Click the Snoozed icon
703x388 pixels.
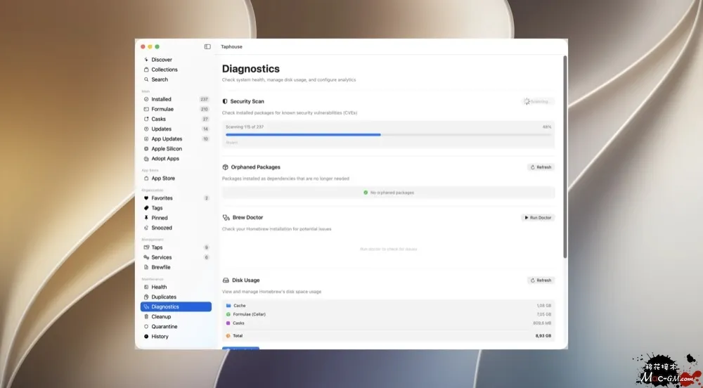(x=146, y=227)
